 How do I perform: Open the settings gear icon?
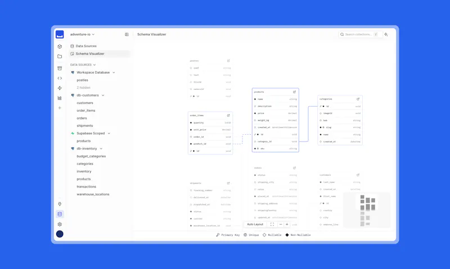60,224
